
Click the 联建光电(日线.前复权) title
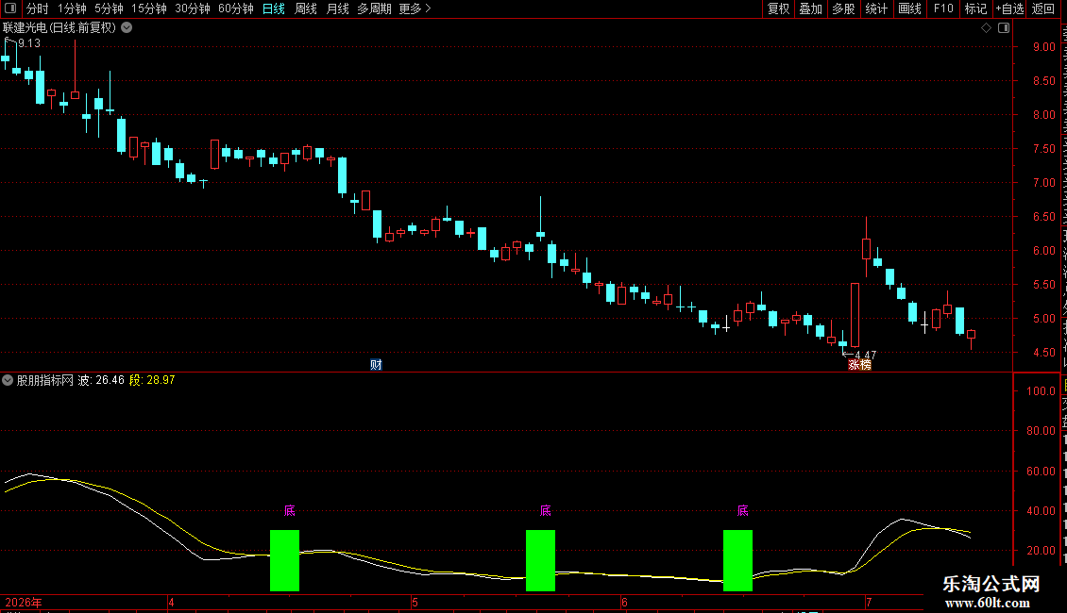[59, 28]
